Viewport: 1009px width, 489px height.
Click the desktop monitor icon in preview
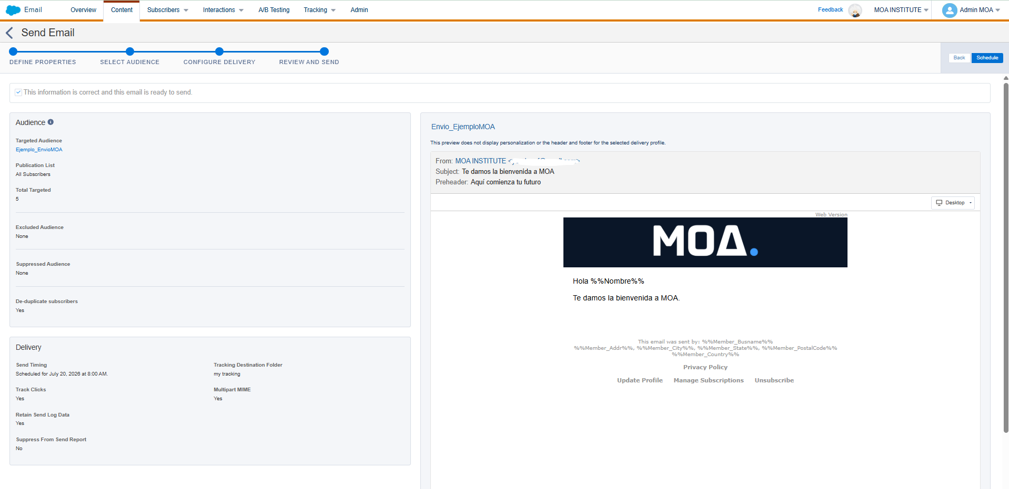point(939,203)
